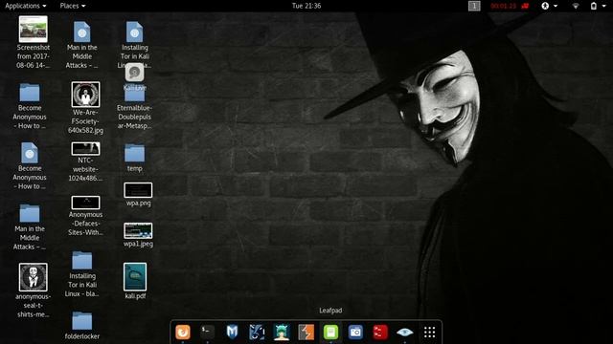This screenshot has width=613, height=344.
Task: Open the accessibility menu icon
Action: [x=545, y=6]
